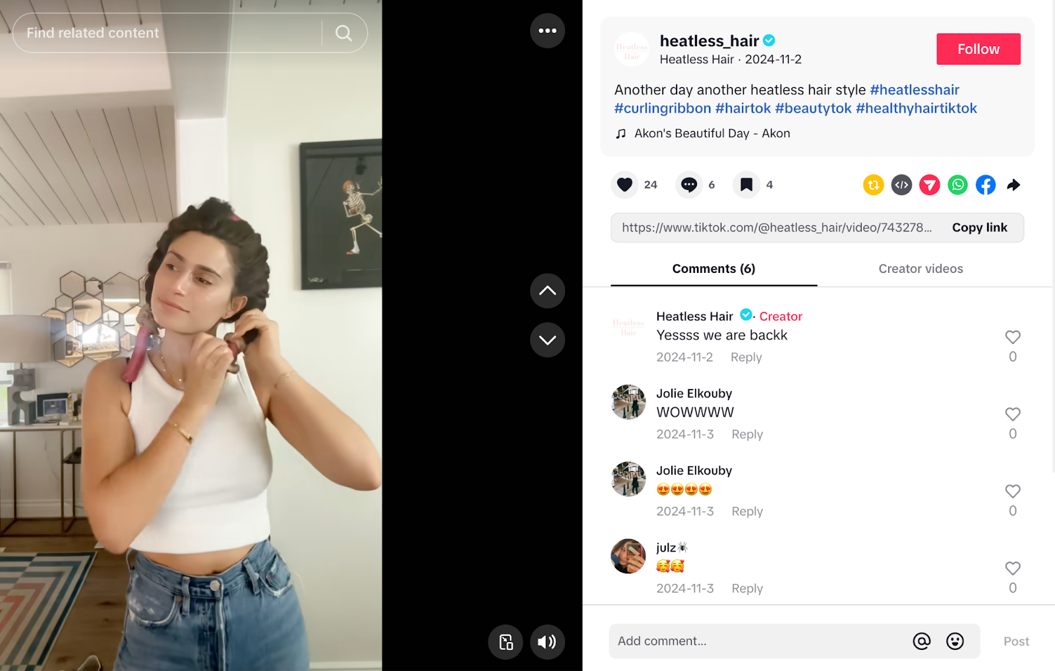
Task: Share via WhatsApp icon
Action: click(957, 185)
